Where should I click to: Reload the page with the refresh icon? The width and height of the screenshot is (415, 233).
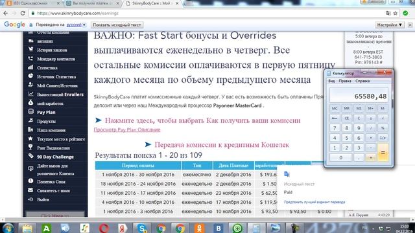pos(23,13)
